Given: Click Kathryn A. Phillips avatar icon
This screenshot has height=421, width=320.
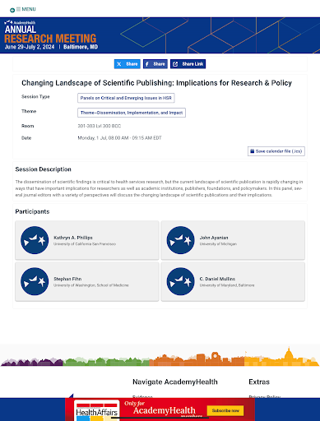Looking at the screenshot, I should pyautogui.click(x=35, y=240).
